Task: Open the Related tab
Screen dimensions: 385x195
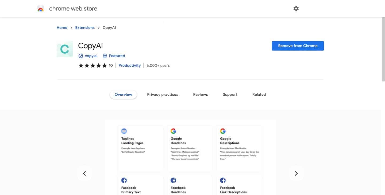Action: (x=259, y=95)
